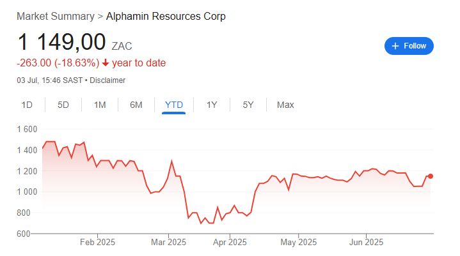The height and width of the screenshot is (256, 460).
Task: Click the Alphamin Resources Corp title
Action: [x=166, y=16]
